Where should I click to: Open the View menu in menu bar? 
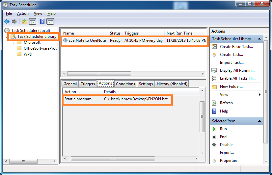38,13
